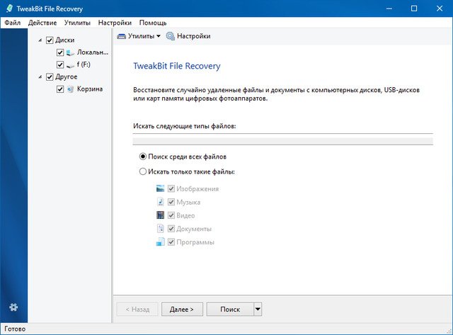
Task: Click the f (F:) drive icon
Action: coord(70,64)
